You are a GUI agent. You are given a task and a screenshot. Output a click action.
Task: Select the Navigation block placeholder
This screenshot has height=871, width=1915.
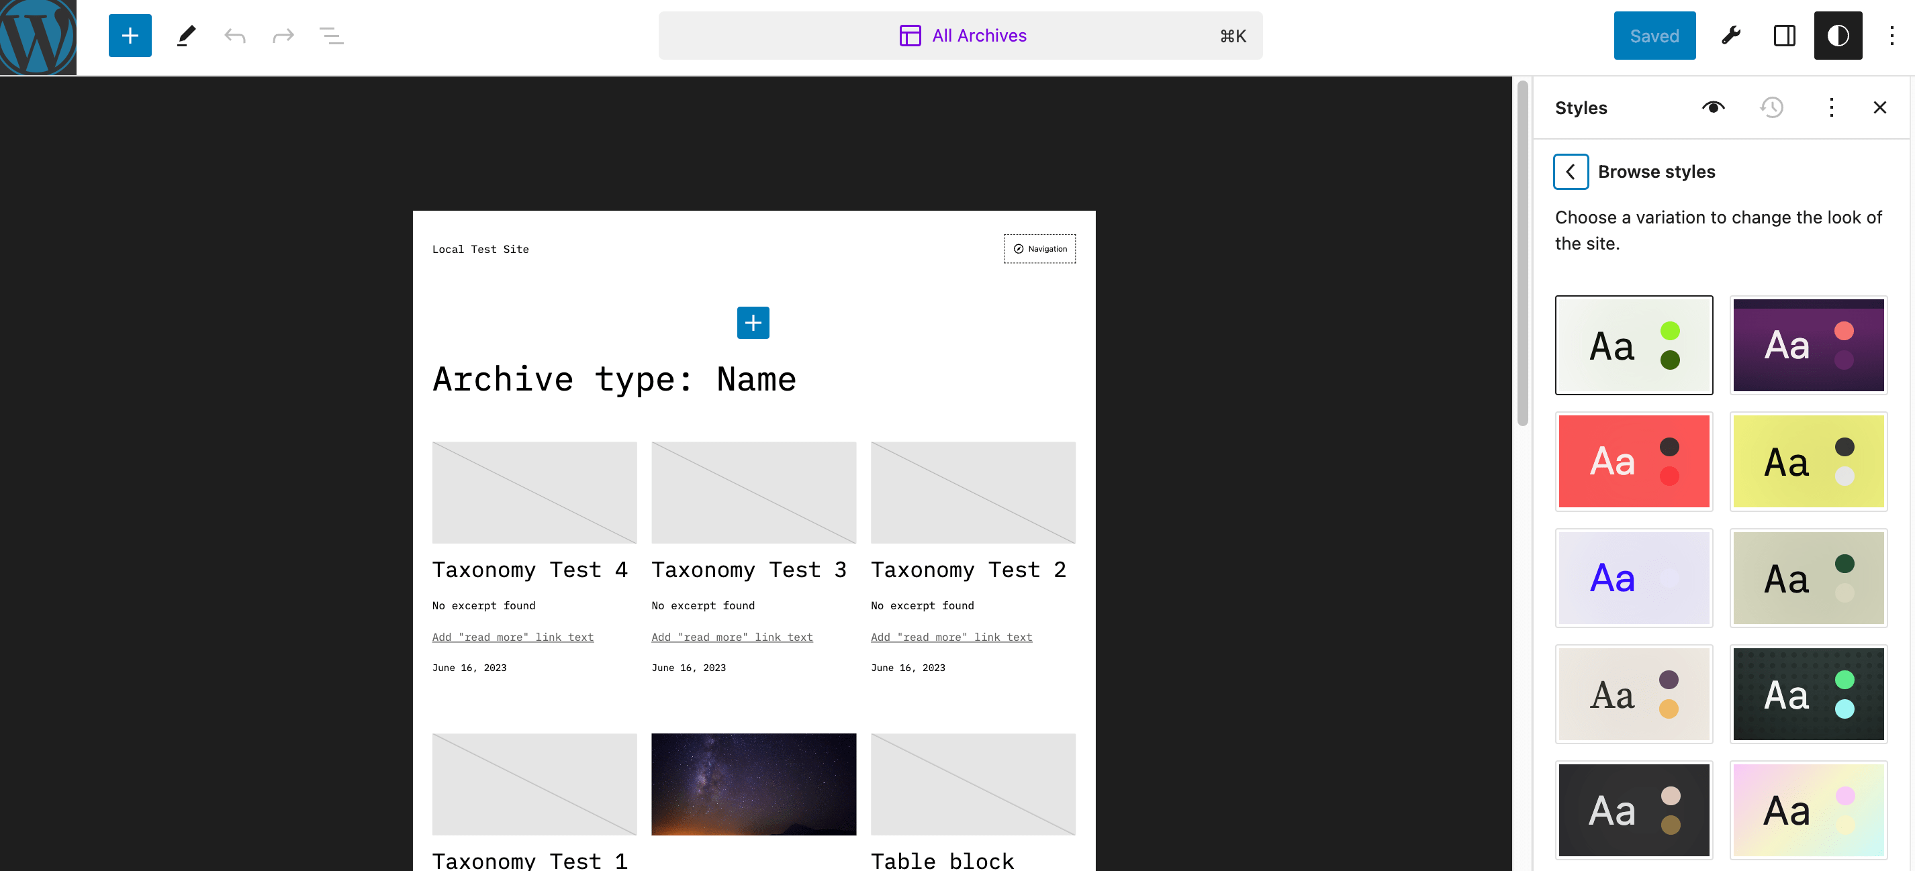click(x=1039, y=249)
